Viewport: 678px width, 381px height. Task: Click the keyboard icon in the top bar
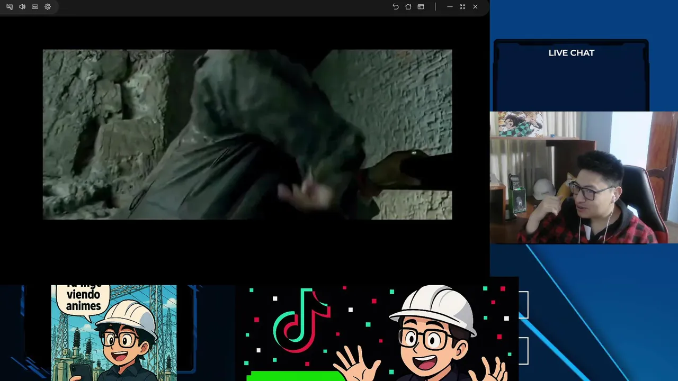click(x=35, y=7)
